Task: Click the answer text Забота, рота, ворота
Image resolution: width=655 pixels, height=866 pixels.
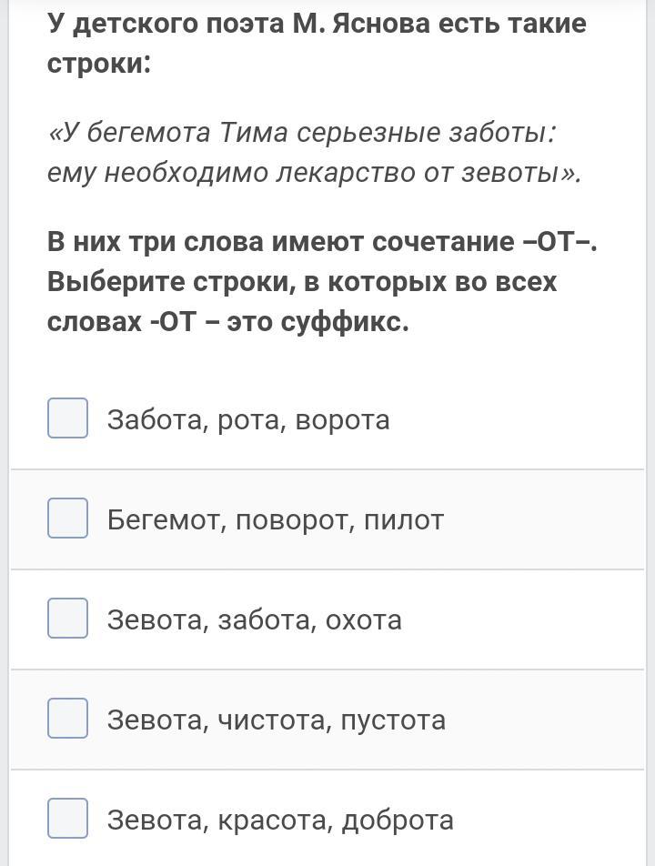Action: point(248,419)
